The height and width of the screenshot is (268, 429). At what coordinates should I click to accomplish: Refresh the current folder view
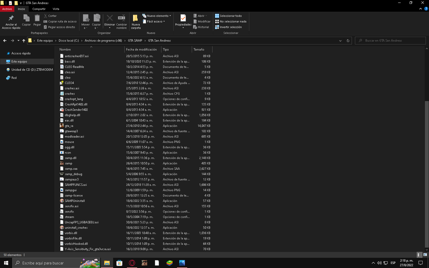click(x=348, y=41)
